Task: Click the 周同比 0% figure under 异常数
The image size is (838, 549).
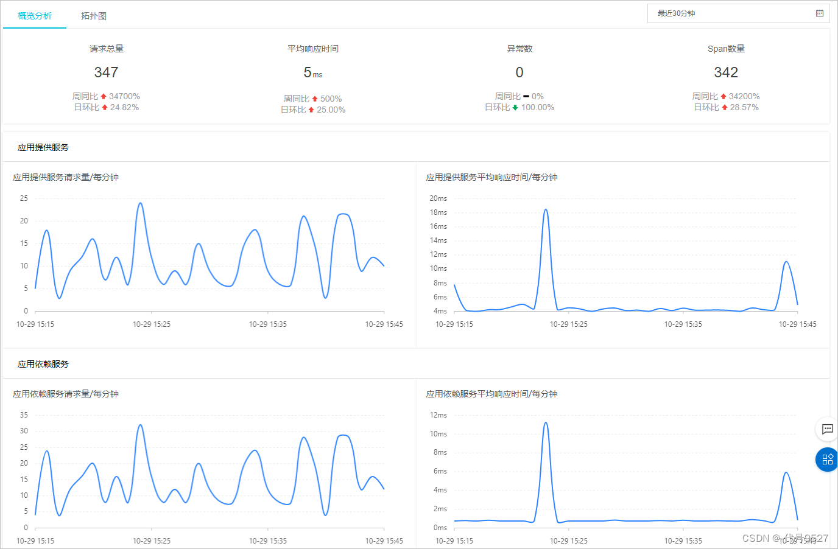Action: coord(519,96)
